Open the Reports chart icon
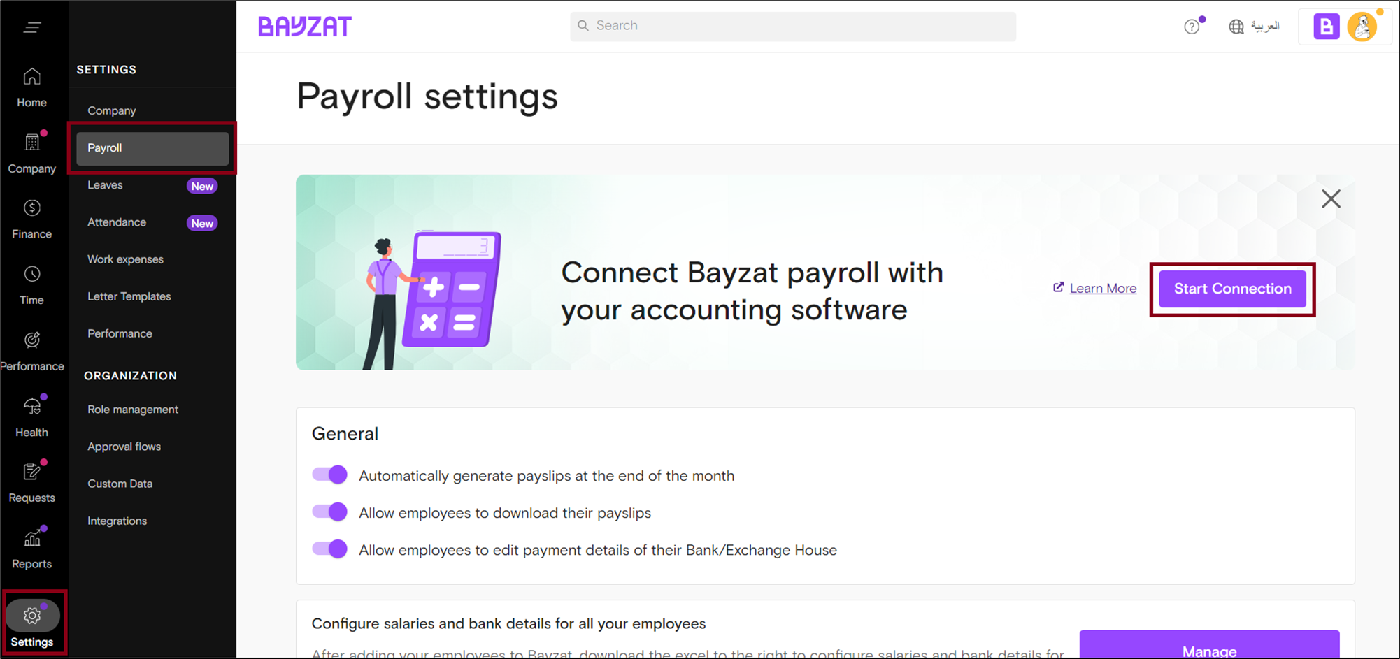This screenshot has width=1400, height=659. (31, 538)
